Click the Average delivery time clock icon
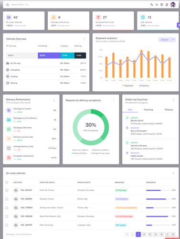 pyautogui.click(x=9, y=148)
